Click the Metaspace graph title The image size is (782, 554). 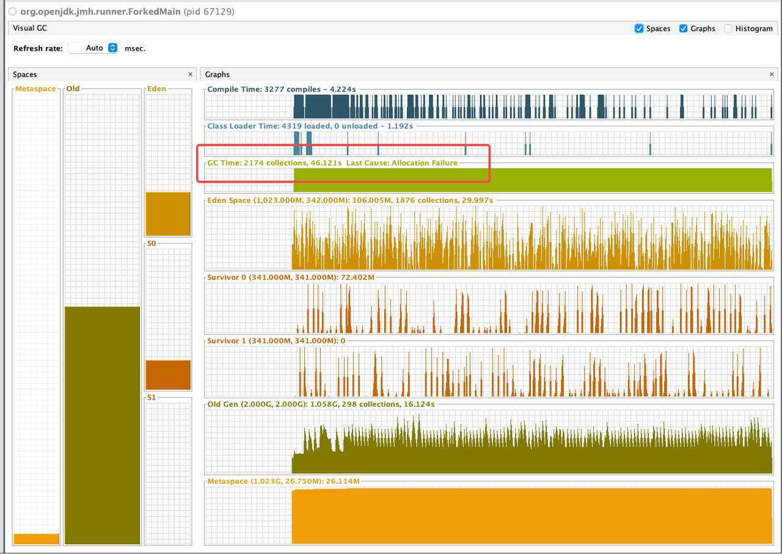tap(283, 481)
